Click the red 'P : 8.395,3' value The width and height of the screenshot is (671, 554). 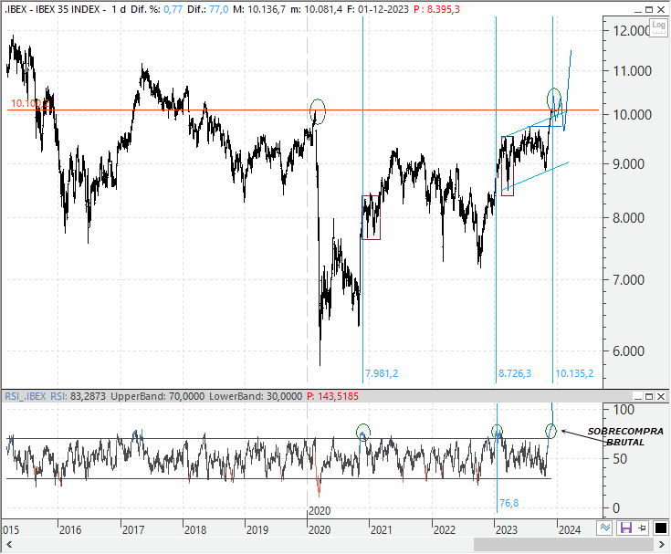(x=437, y=9)
